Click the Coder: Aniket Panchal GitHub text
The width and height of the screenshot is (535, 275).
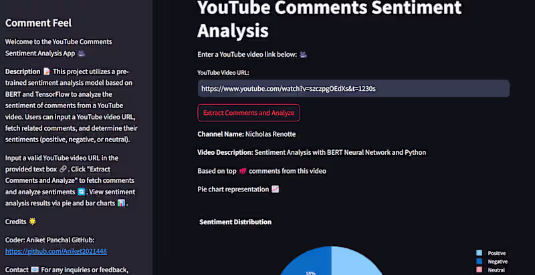coord(49,240)
